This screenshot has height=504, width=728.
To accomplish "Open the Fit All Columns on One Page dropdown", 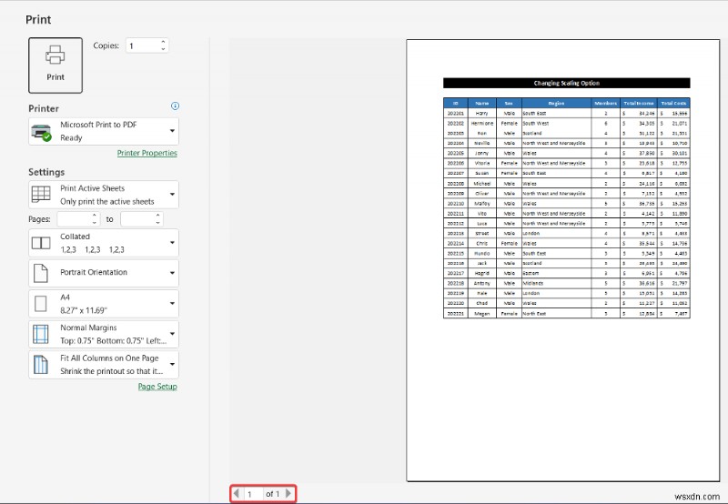I will [104, 365].
